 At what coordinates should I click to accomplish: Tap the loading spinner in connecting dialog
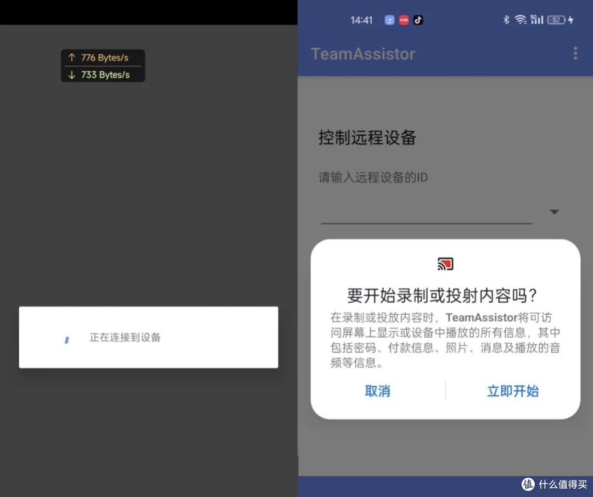tap(67, 339)
